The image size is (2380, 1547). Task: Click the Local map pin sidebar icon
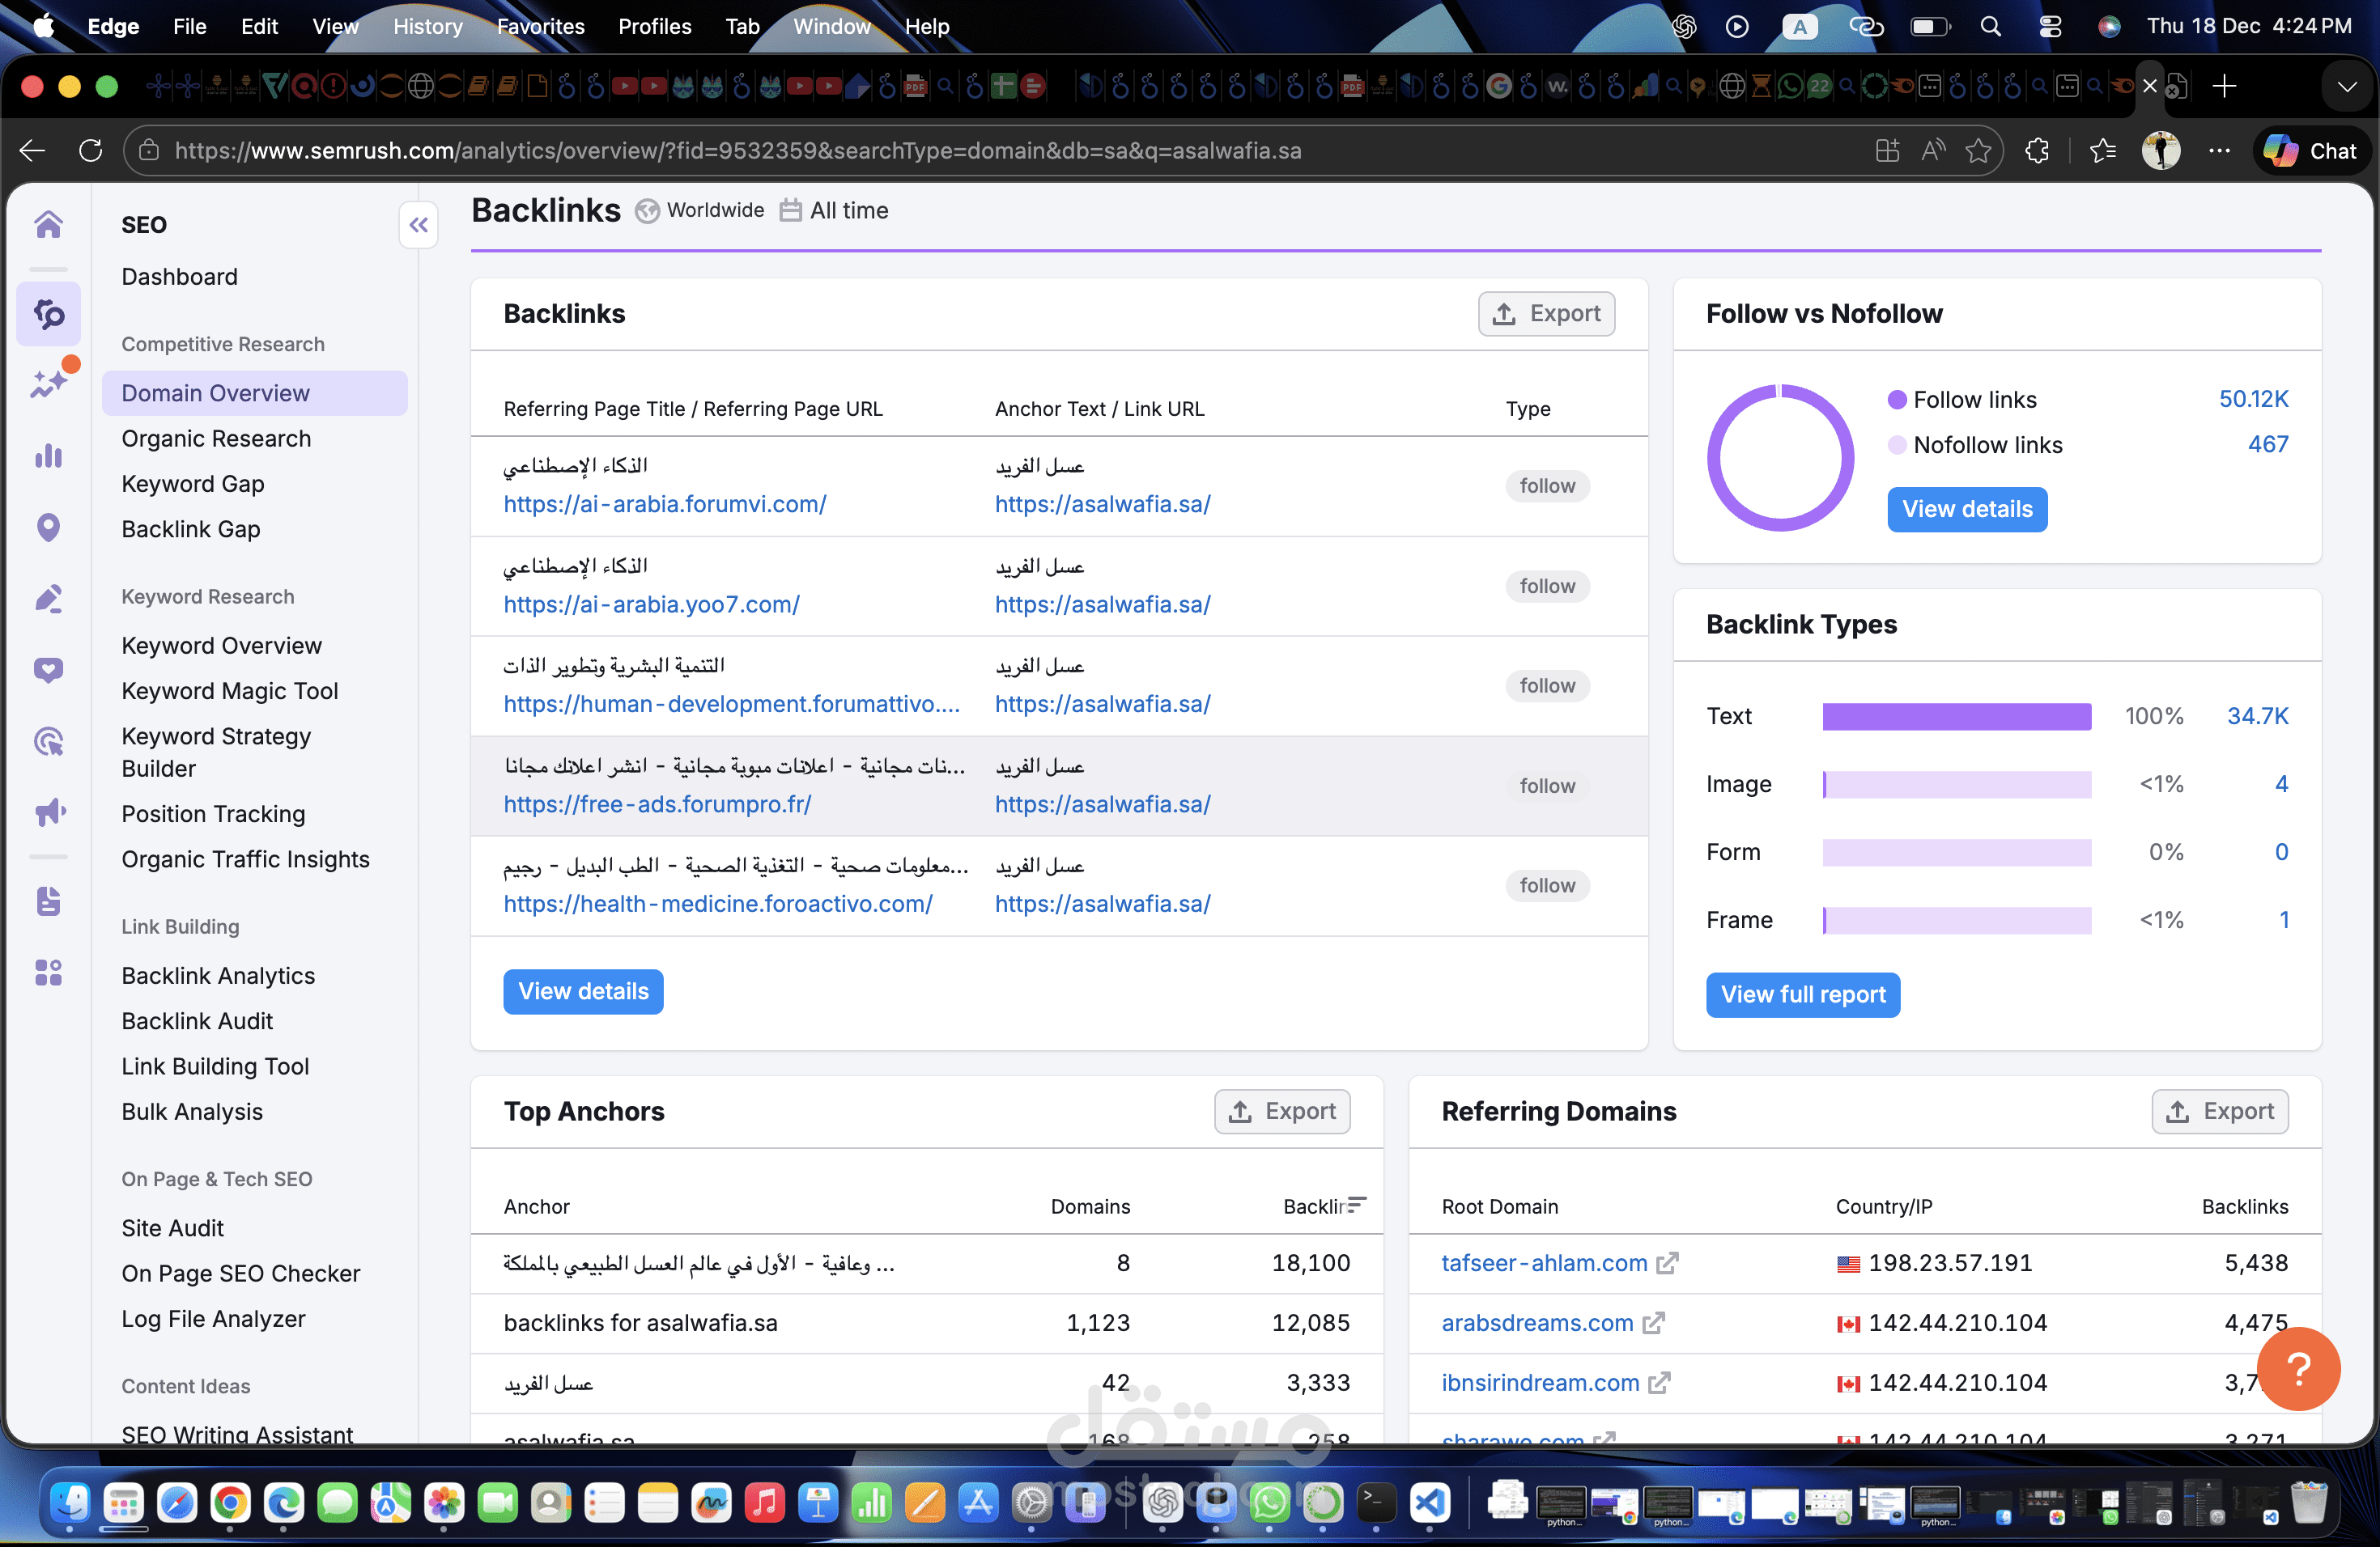tap(48, 527)
